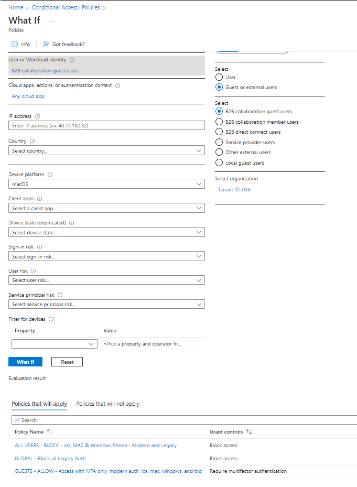Click the search magnifier icon in policies search
This screenshot has height=487, width=357.
17,420
